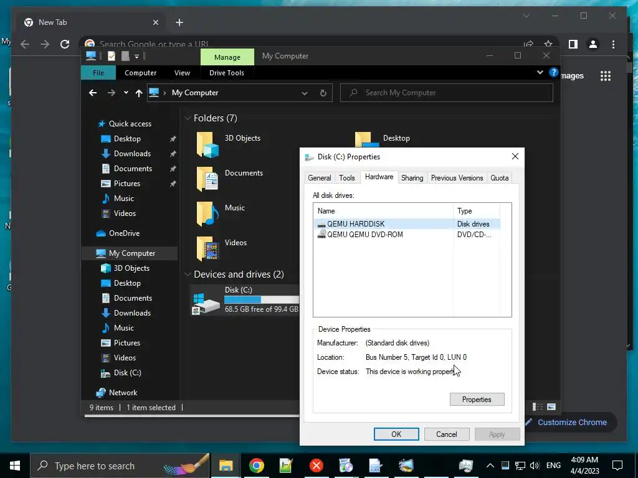Click the Properties quick access toolbar icon
Image resolution: width=638 pixels, height=478 pixels.
111,56
